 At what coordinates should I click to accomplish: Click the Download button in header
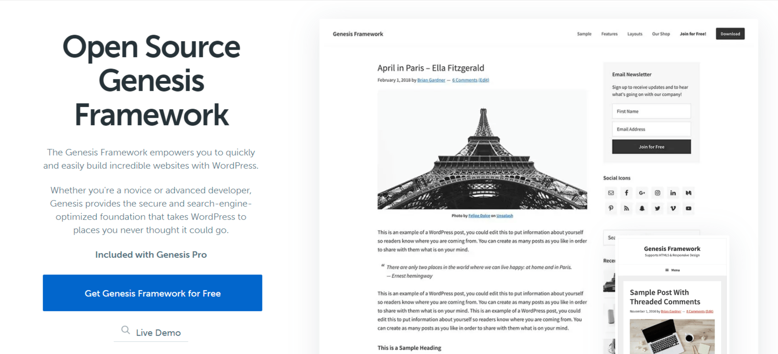pyautogui.click(x=730, y=34)
